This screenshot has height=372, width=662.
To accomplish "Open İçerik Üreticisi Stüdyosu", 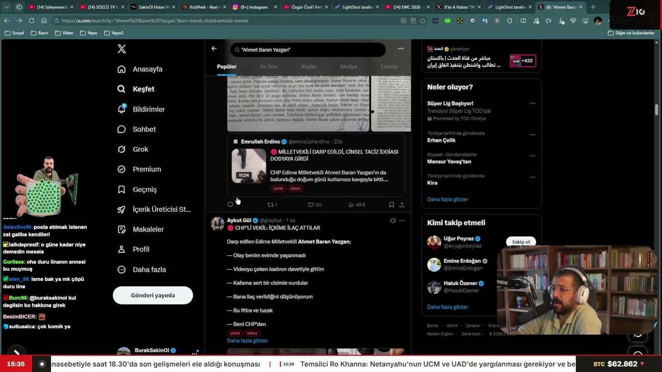I will click(x=154, y=209).
